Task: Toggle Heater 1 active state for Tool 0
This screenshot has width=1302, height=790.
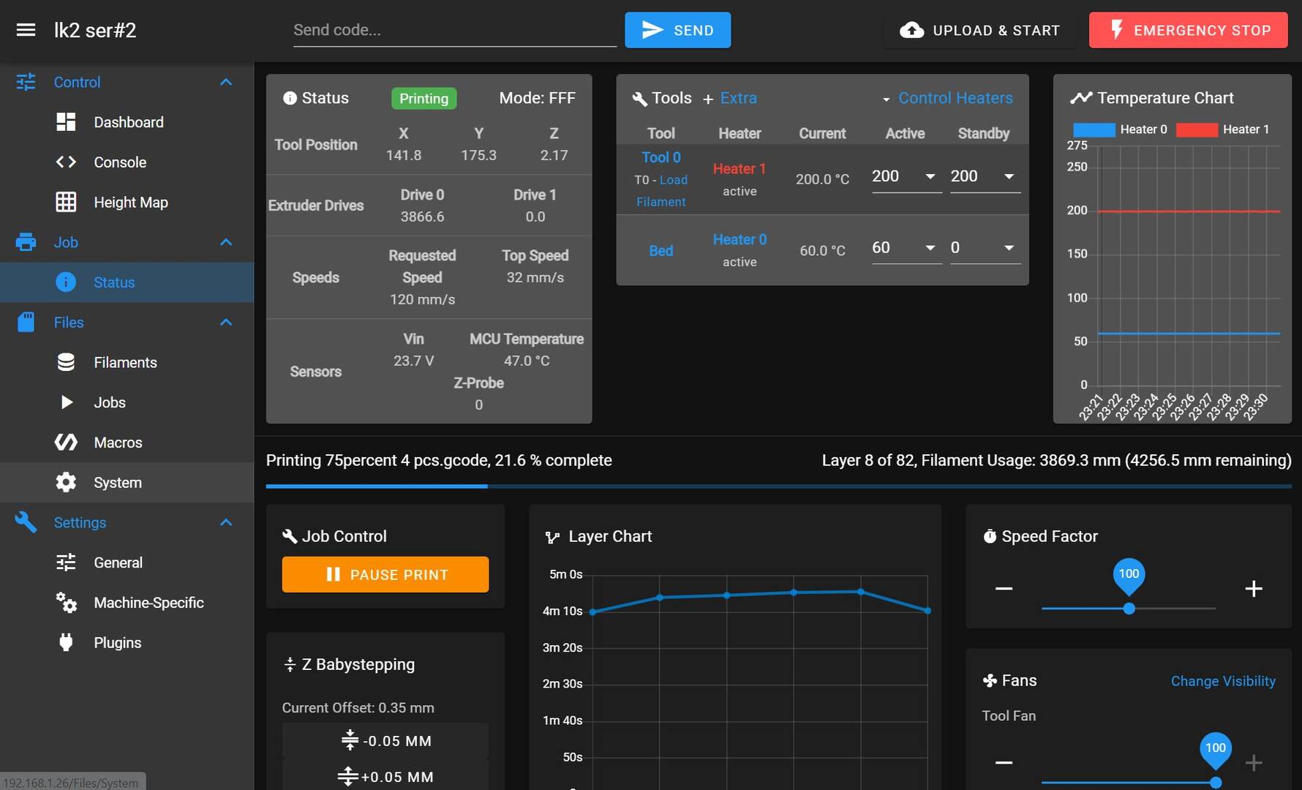Action: pyautogui.click(x=739, y=169)
